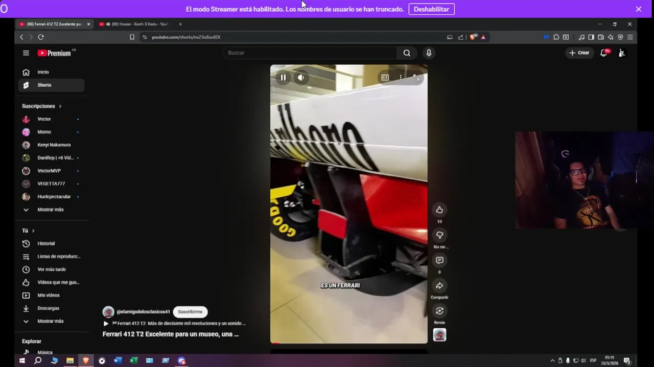Click the address bar URL youtube.com/shorts
This screenshot has width=654, height=367.
(x=186, y=37)
